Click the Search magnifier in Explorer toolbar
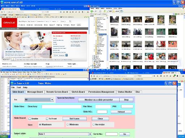This screenshot has width=185, height=138. tap(108, 11)
